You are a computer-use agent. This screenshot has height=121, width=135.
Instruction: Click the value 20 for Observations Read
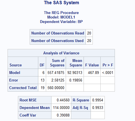(89, 33)
